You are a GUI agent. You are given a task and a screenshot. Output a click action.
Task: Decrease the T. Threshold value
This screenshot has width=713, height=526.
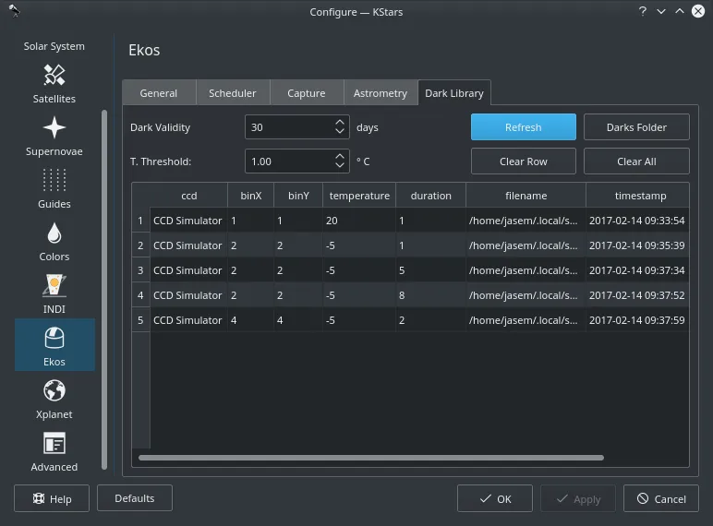(340, 165)
